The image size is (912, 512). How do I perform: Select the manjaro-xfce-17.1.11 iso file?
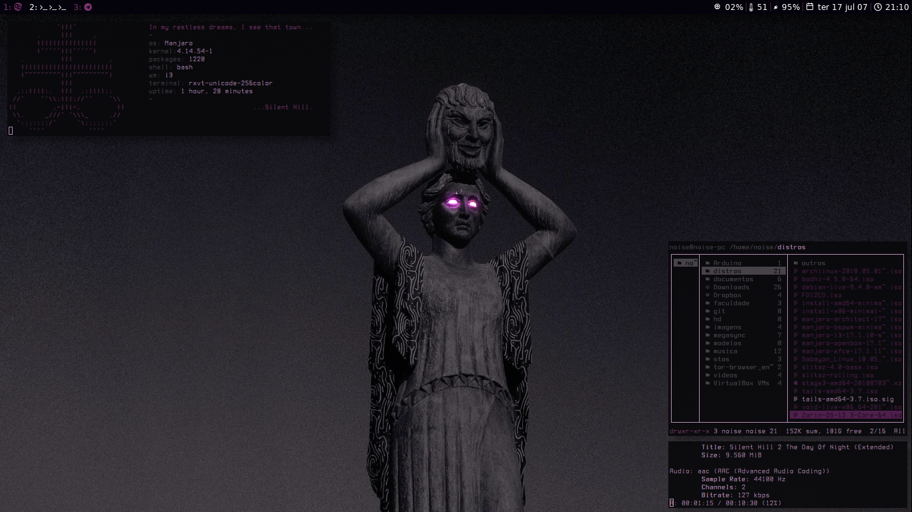click(x=847, y=351)
